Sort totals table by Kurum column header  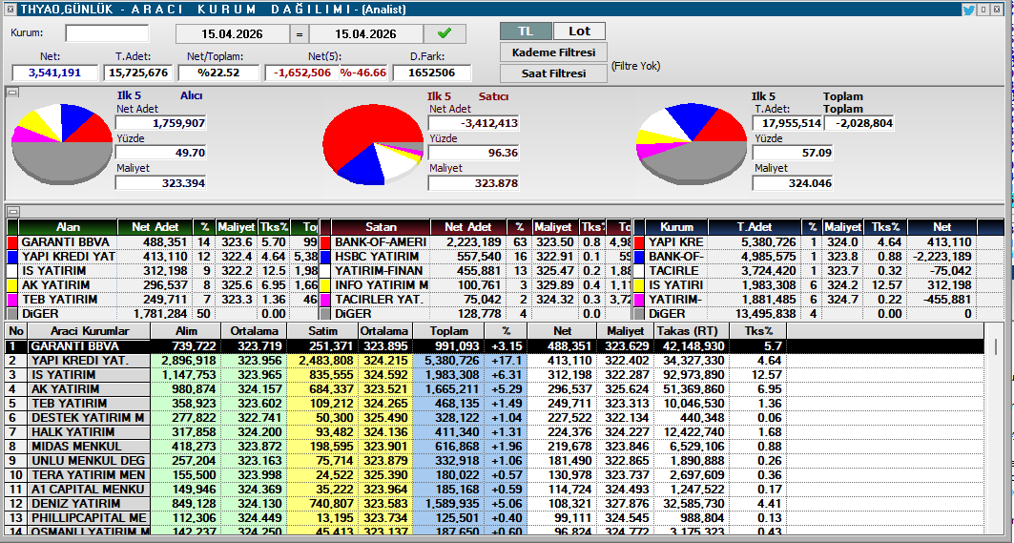[677, 227]
